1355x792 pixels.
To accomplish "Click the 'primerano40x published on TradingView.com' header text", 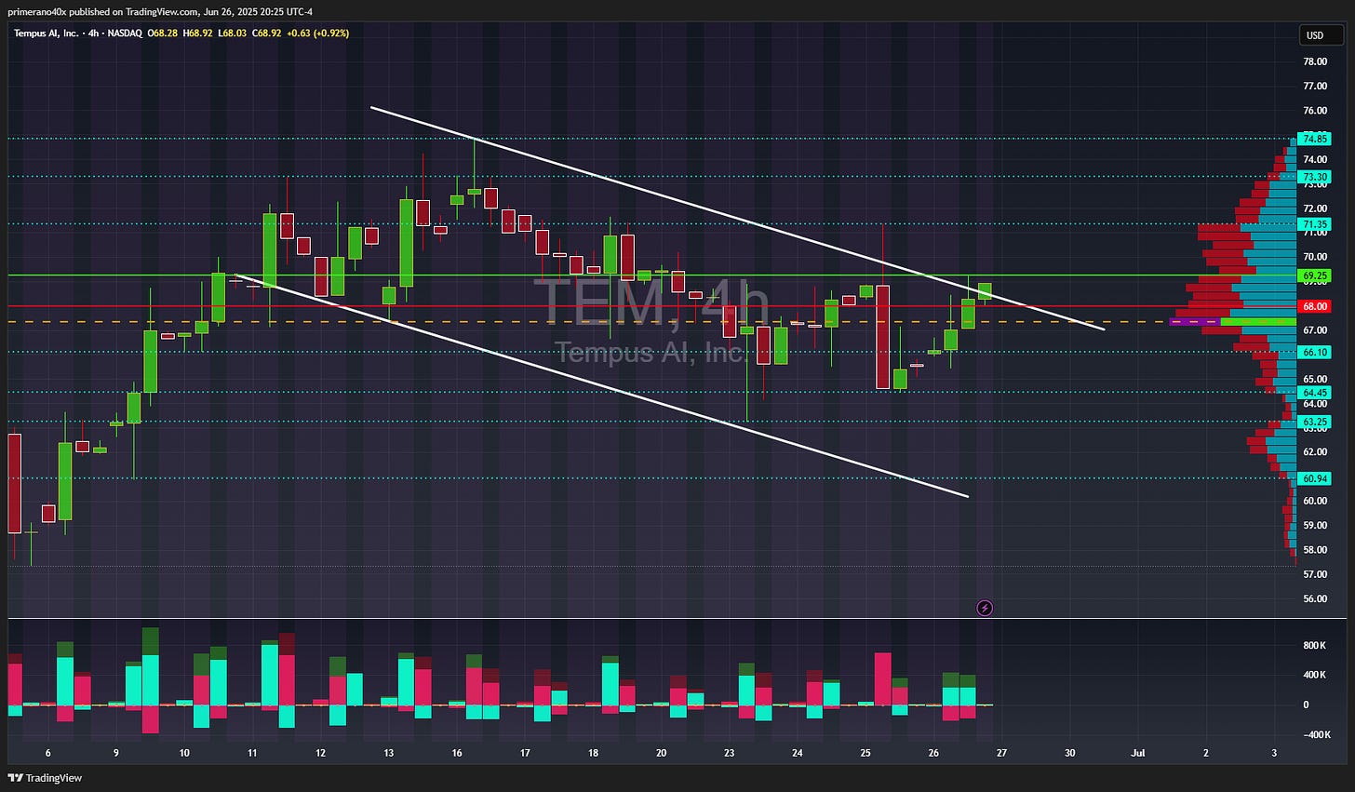I will [103, 11].
